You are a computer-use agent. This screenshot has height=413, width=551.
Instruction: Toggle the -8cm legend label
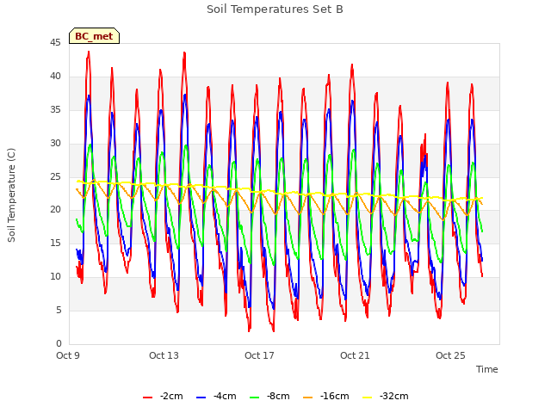point(278,396)
